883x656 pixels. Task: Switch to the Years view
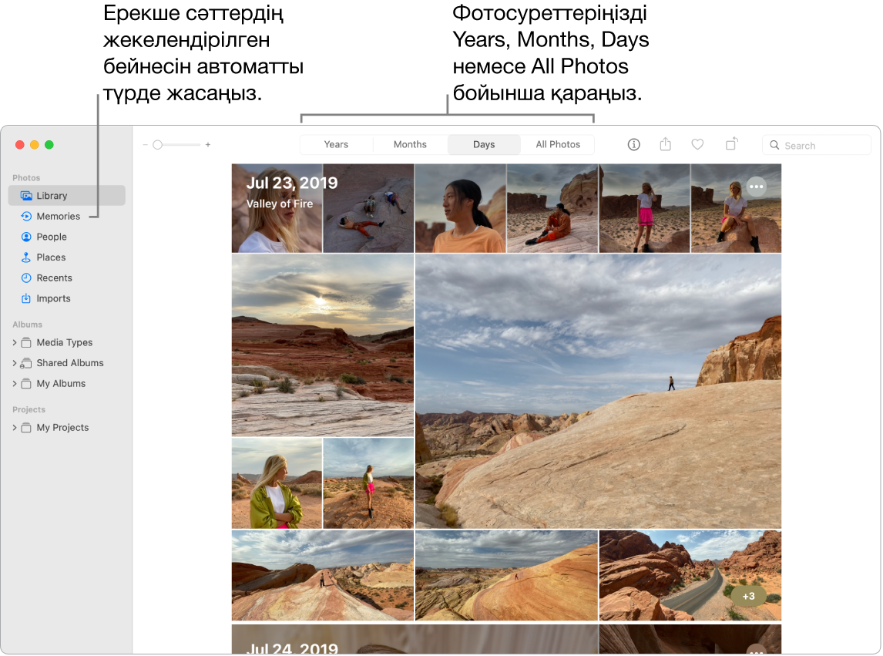(336, 145)
